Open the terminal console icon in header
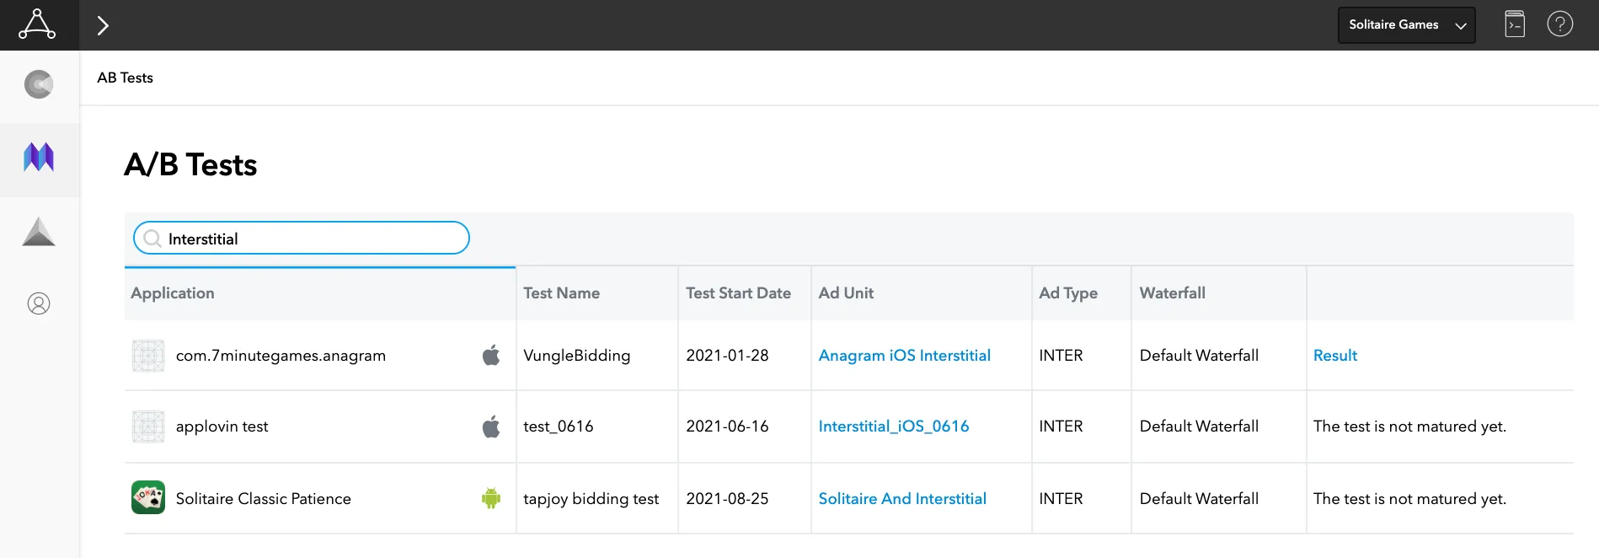The width and height of the screenshot is (1599, 558). (1515, 24)
